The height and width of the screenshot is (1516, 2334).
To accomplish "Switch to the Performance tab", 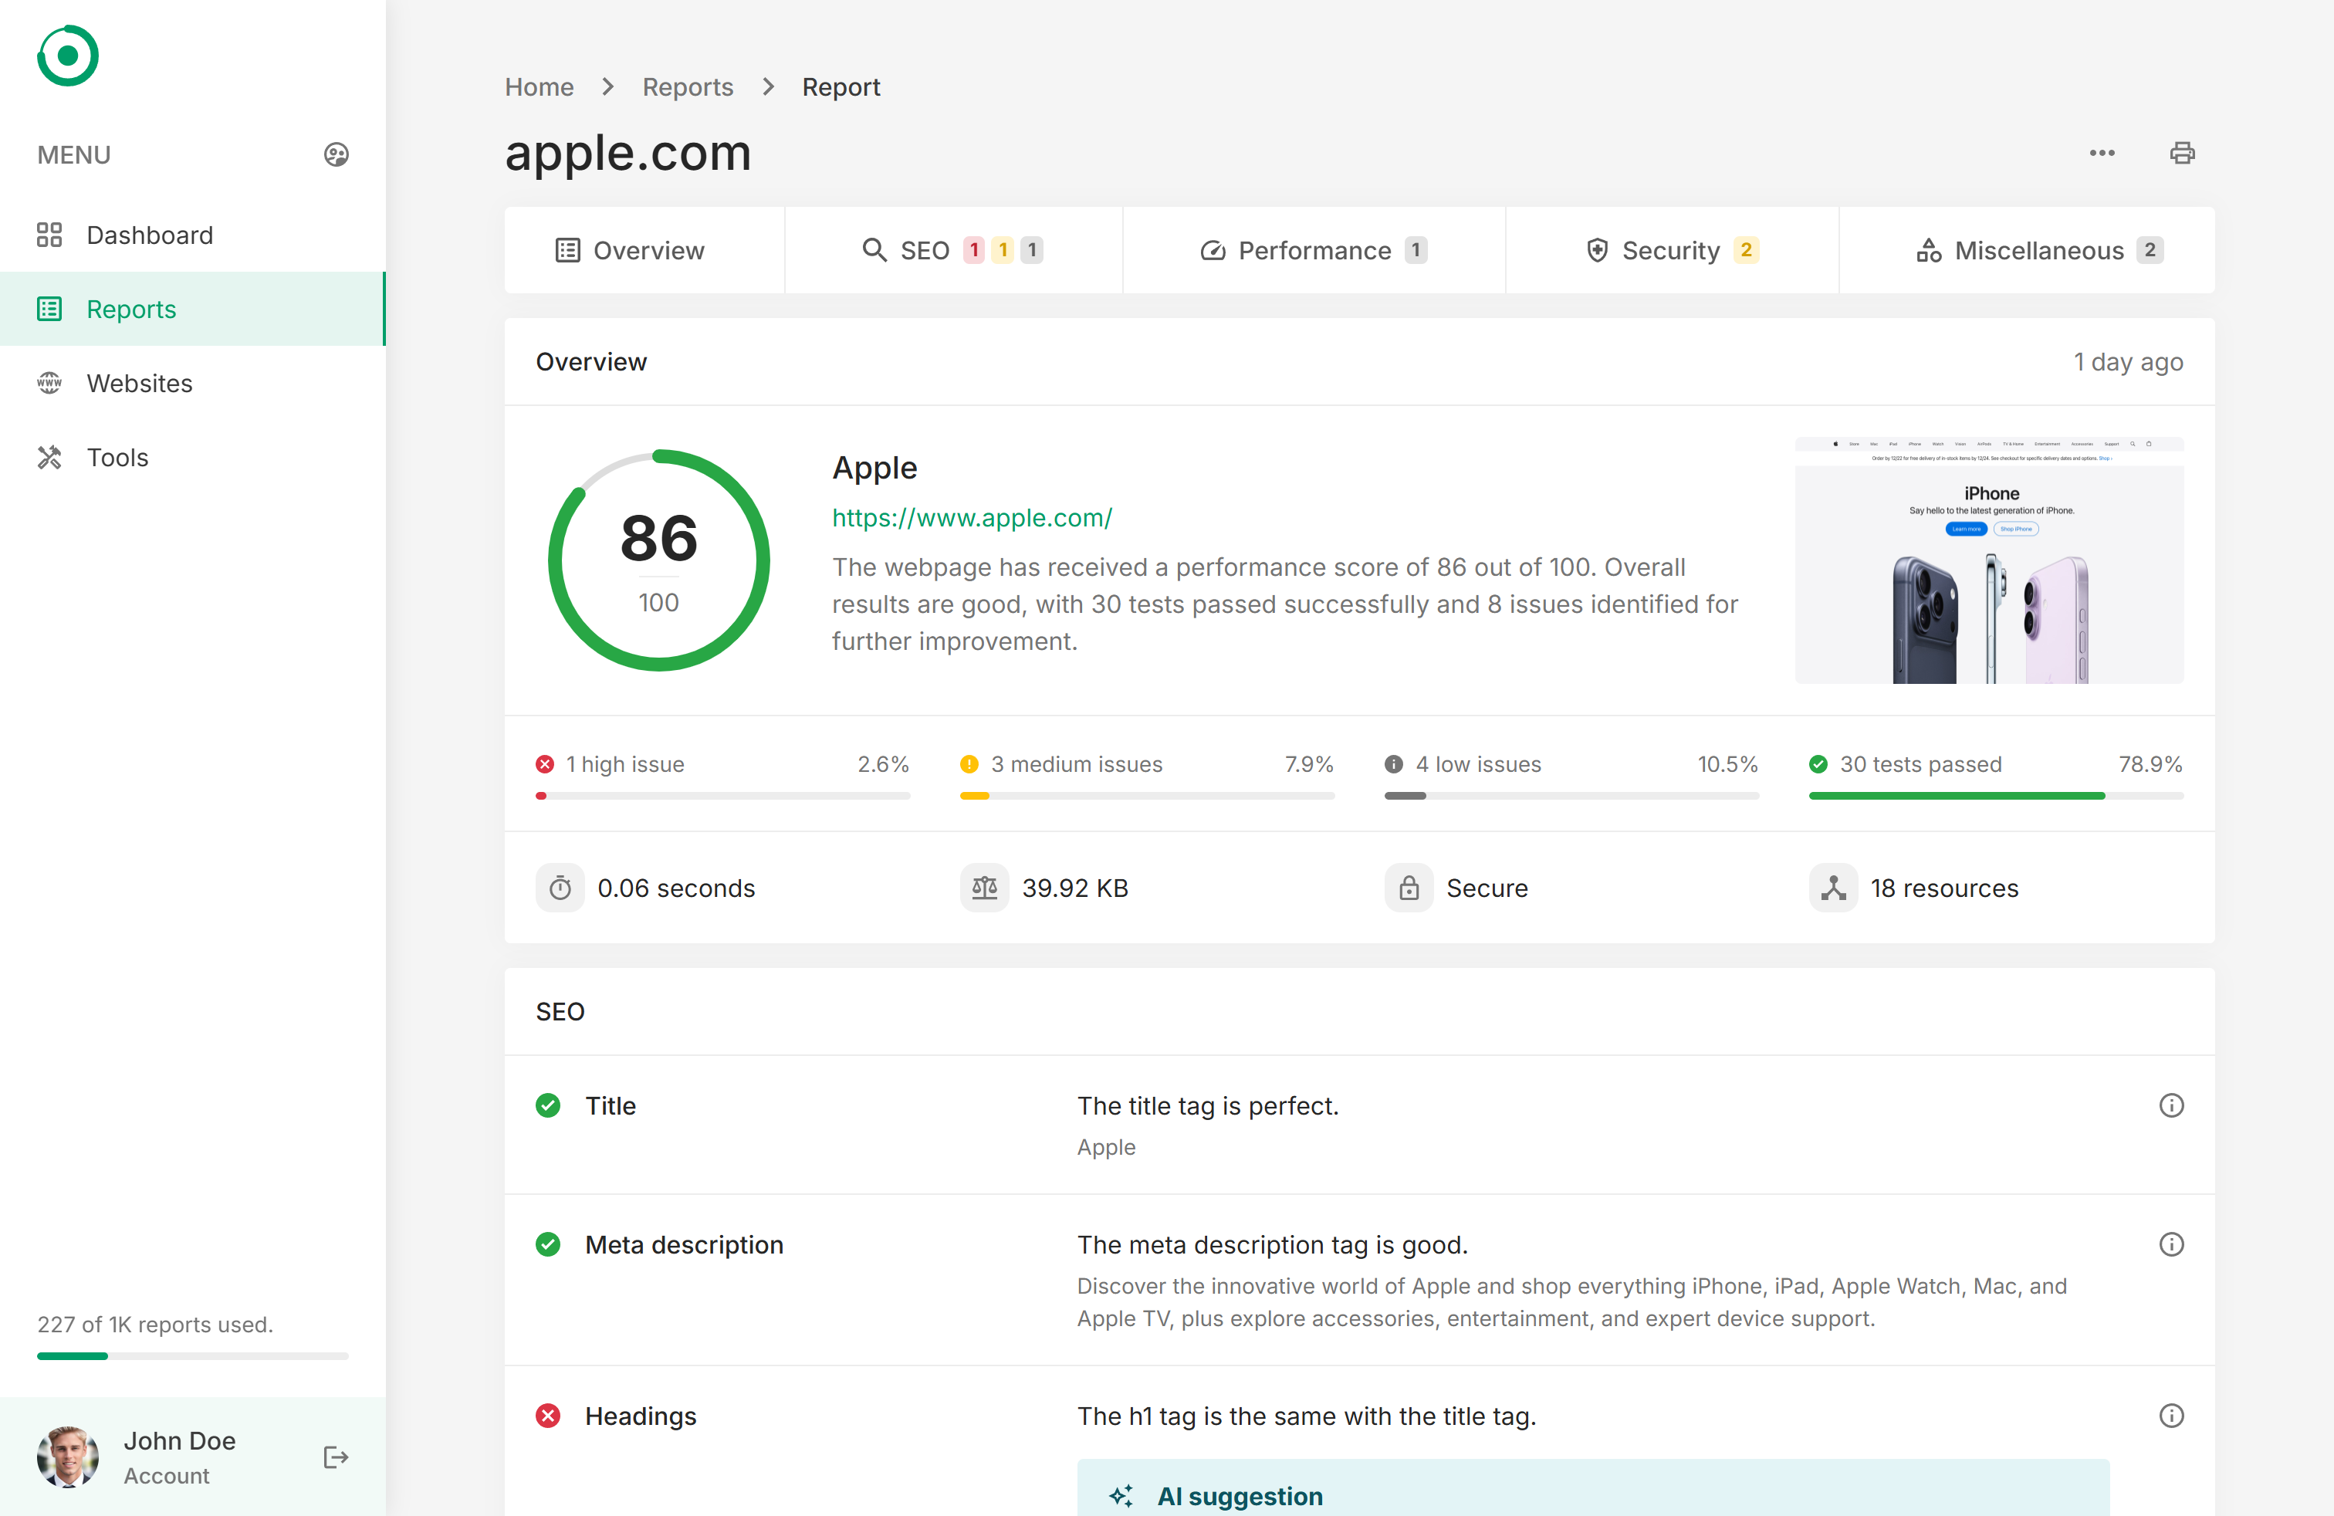I will point(1312,250).
